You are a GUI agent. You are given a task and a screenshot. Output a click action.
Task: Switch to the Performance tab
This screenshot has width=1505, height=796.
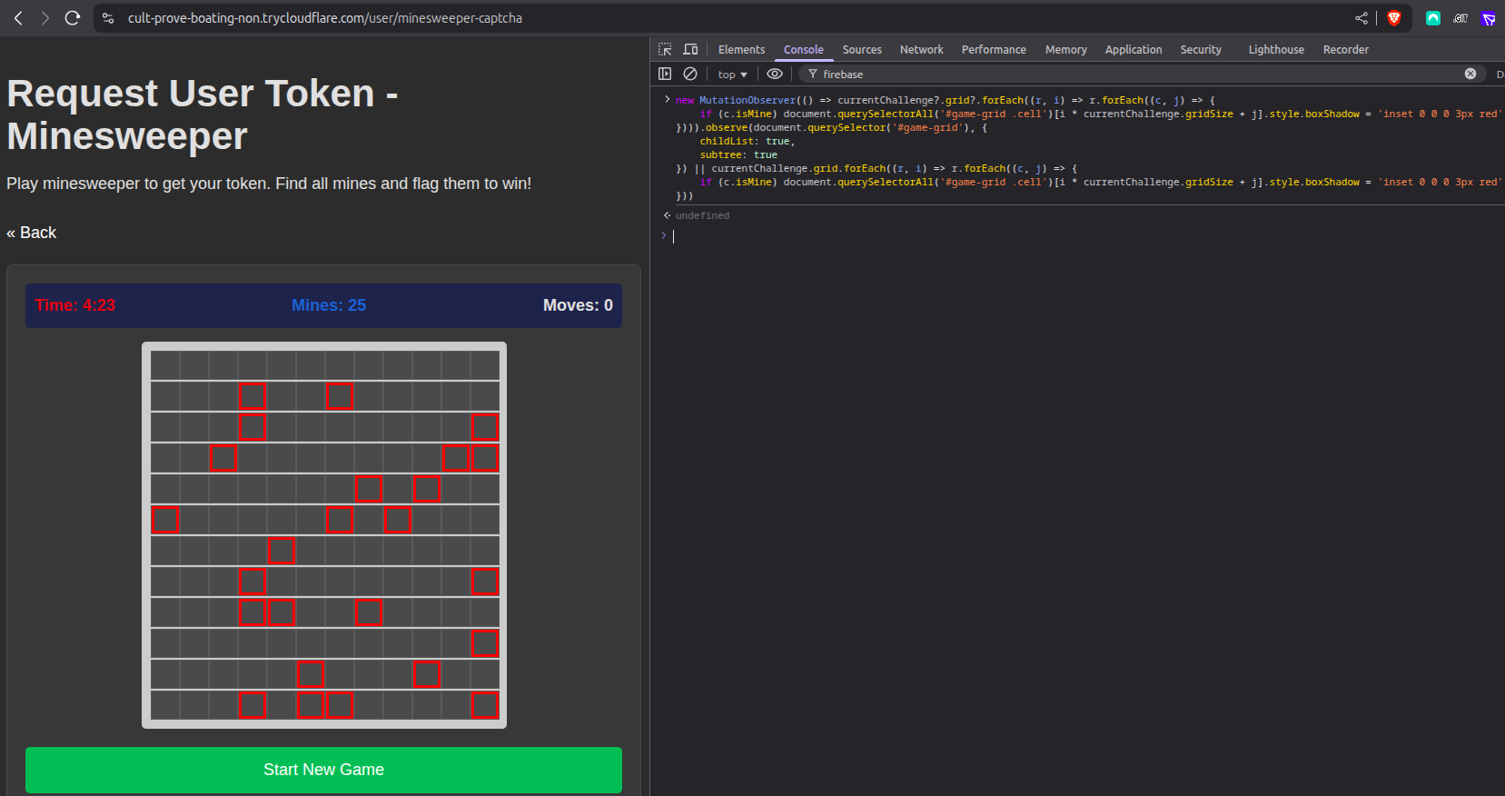[x=994, y=50]
